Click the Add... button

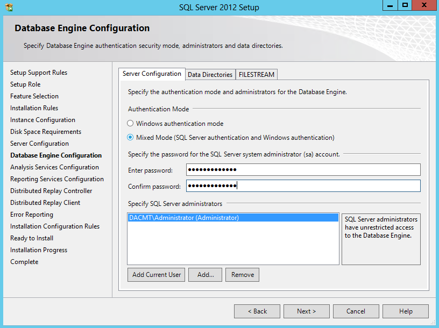point(205,275)
